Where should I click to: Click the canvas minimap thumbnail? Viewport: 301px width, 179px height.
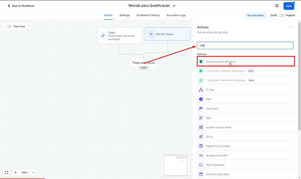175,166
